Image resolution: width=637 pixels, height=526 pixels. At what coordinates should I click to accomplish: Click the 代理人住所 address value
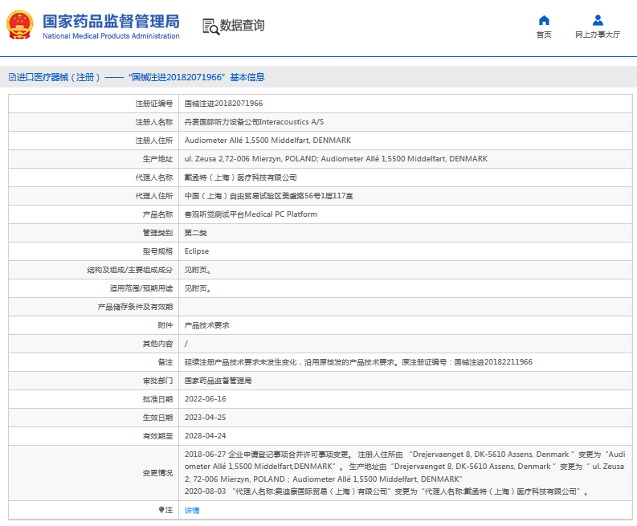pos(268,196)
